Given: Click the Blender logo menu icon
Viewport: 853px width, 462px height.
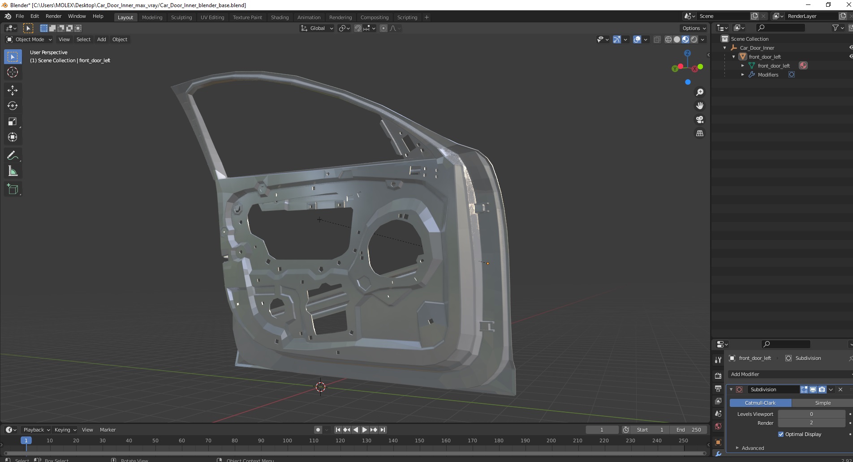Looking at the screenshot, I should coord(8,16).
